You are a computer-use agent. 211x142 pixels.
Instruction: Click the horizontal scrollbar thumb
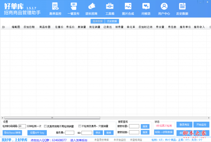click(x=52, y=118)
